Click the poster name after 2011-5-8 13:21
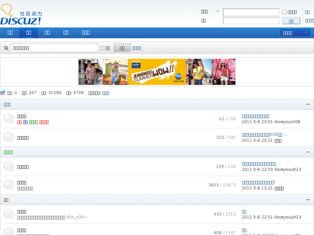Image resolution: width=314 pixels, height=235 pixels. tap(279, 188)
